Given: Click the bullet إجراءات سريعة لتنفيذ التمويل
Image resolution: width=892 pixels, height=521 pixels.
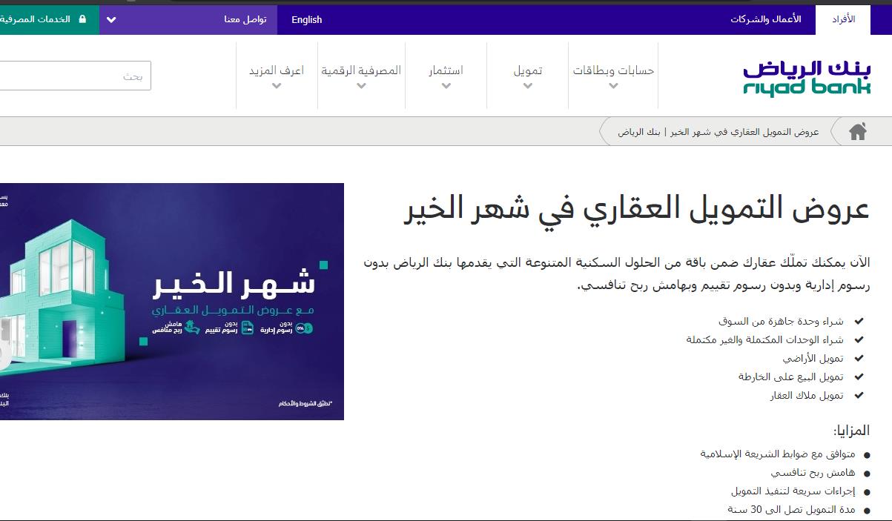Looking at the screenshot, I should (x=793, y=491).
